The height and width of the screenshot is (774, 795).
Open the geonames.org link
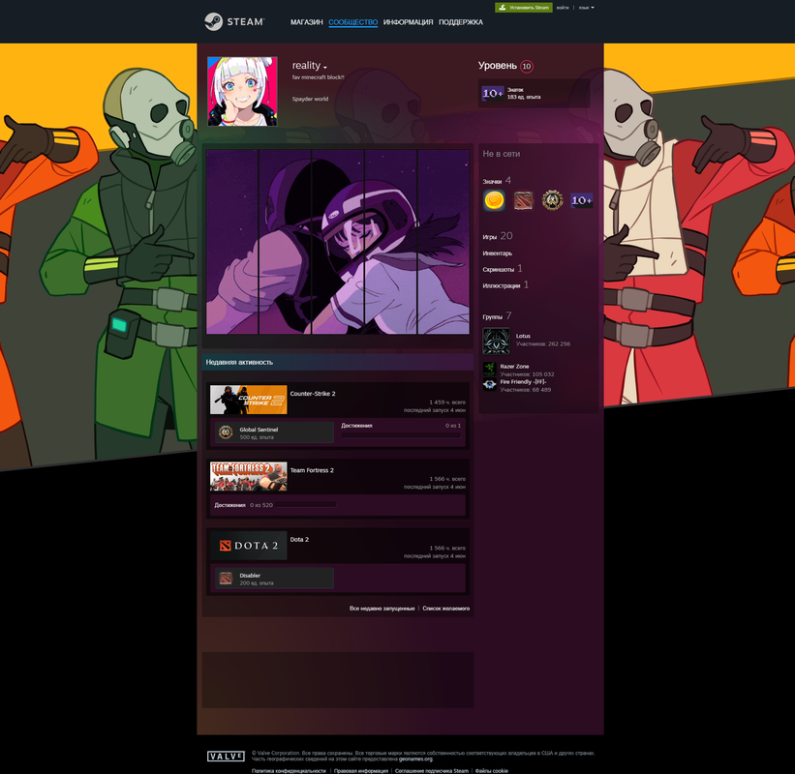click(415, 759)
